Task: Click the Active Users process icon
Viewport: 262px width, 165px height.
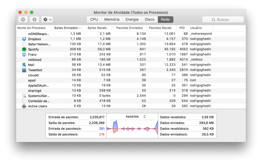Action: (24, 106)
